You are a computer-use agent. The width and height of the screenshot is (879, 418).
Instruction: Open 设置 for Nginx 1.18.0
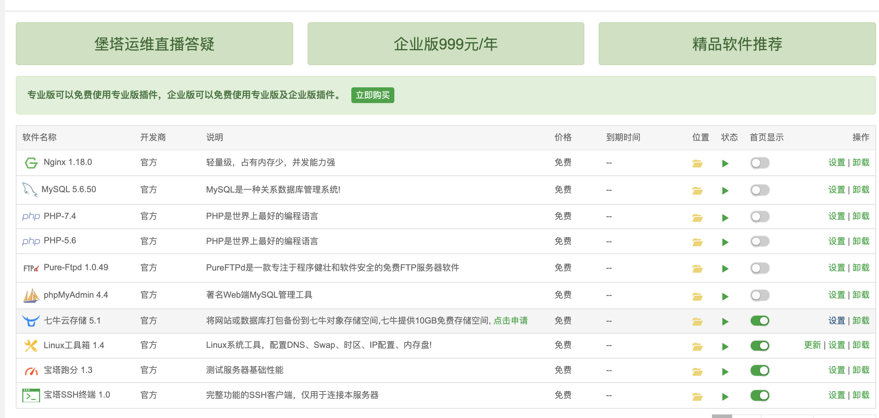click(837, 162)
